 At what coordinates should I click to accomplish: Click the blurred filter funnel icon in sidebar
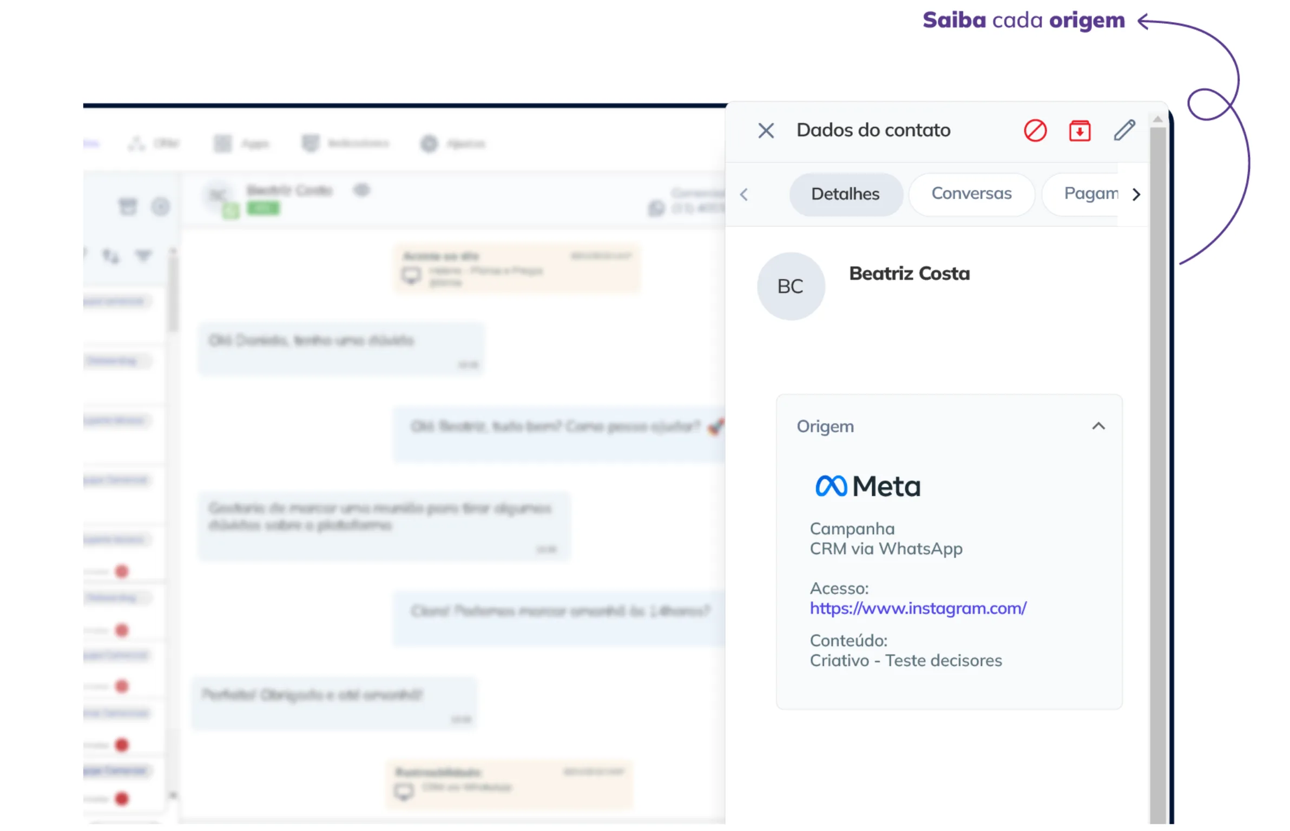click(x=143, y=255)
